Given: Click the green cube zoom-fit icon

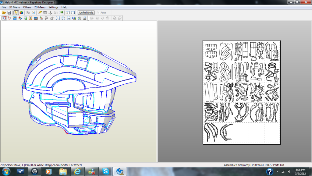Looking at the screenshot, I should (x=61, y=12).
